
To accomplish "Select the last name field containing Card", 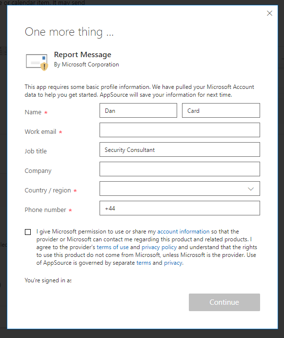I will tap(221, 110).
